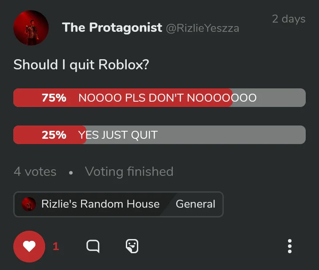Open the General channel tag
319x270 pixels.
pyautogui.click(x=195, y=204)
